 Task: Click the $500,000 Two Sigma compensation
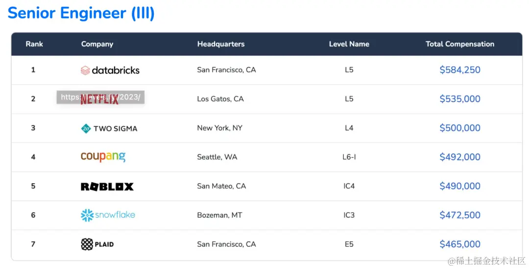(460, 128)
